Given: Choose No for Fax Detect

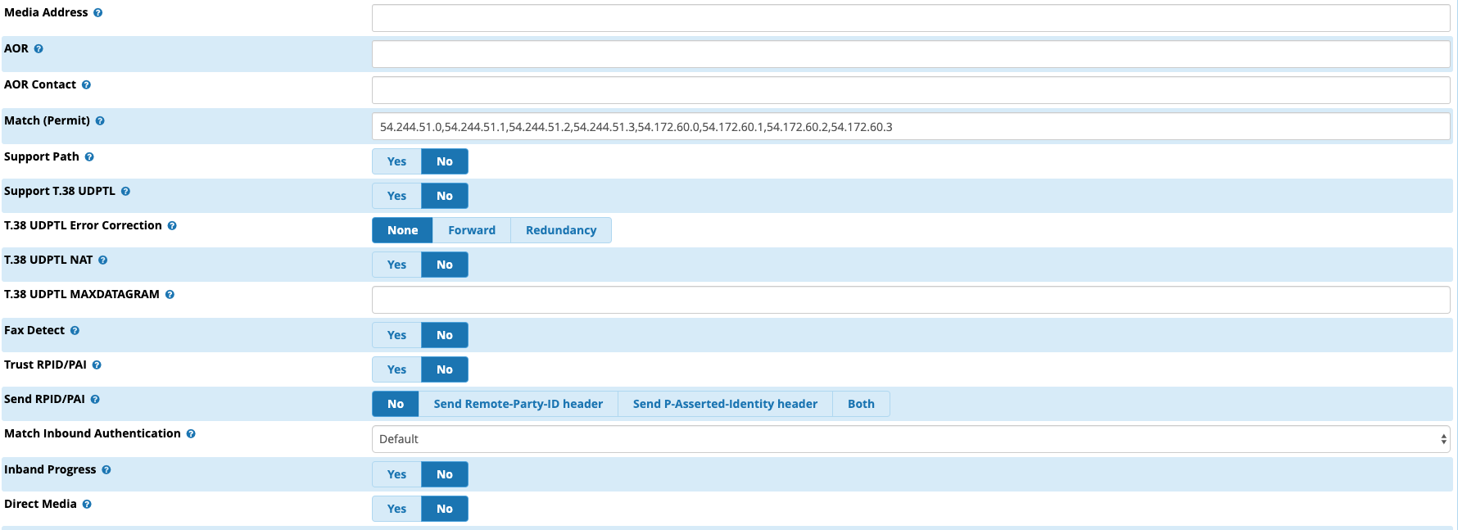Looking at the screenshot, I should point(445,335).
